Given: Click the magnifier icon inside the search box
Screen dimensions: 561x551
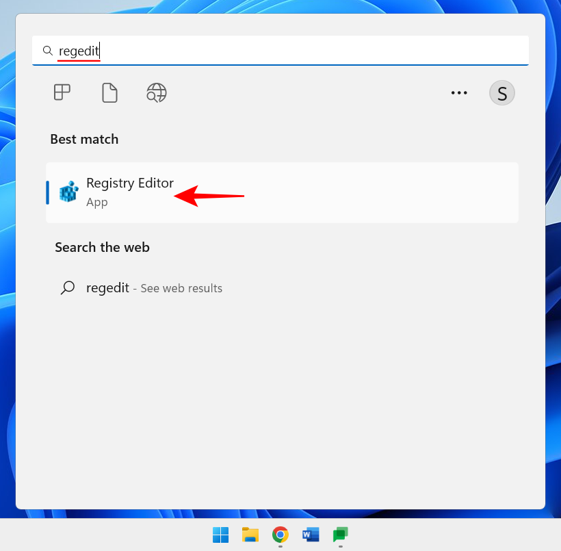Looking at the screenshot, I should [x=47, y=50].
